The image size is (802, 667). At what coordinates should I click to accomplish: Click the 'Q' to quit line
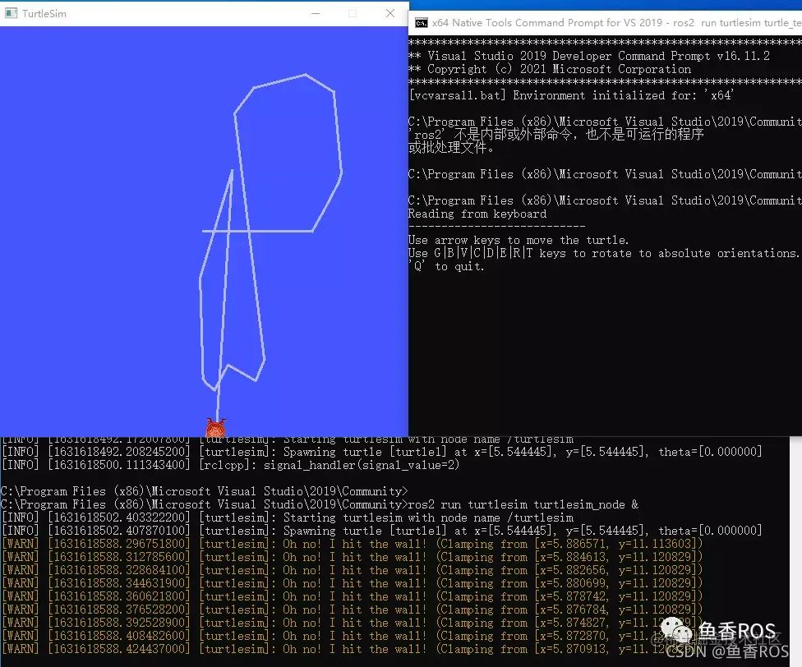click(x=446, y=266)
